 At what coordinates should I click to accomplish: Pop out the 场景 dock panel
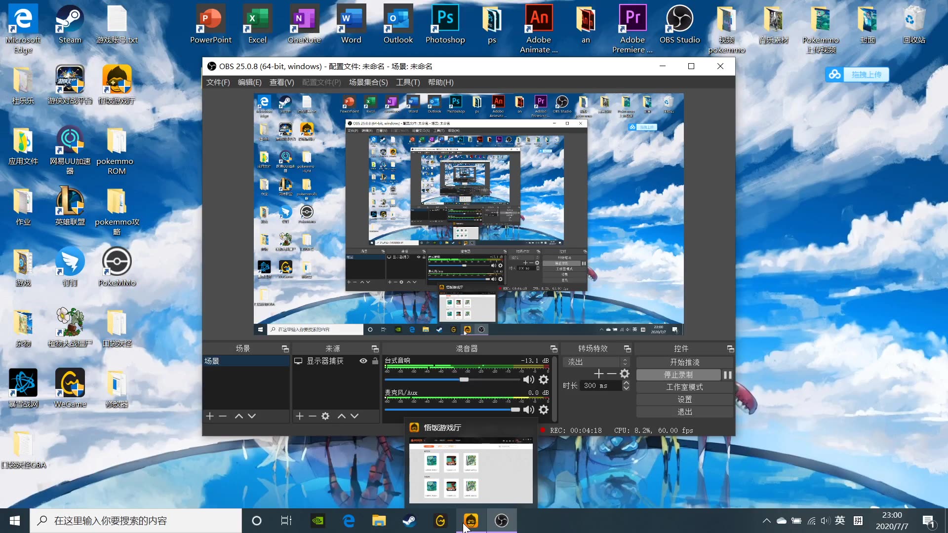285,348
